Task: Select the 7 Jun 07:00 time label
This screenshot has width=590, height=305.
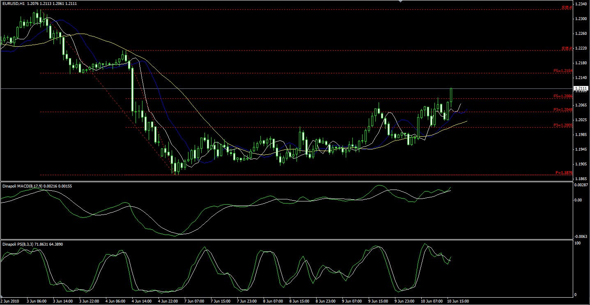Action: point(195,301)
